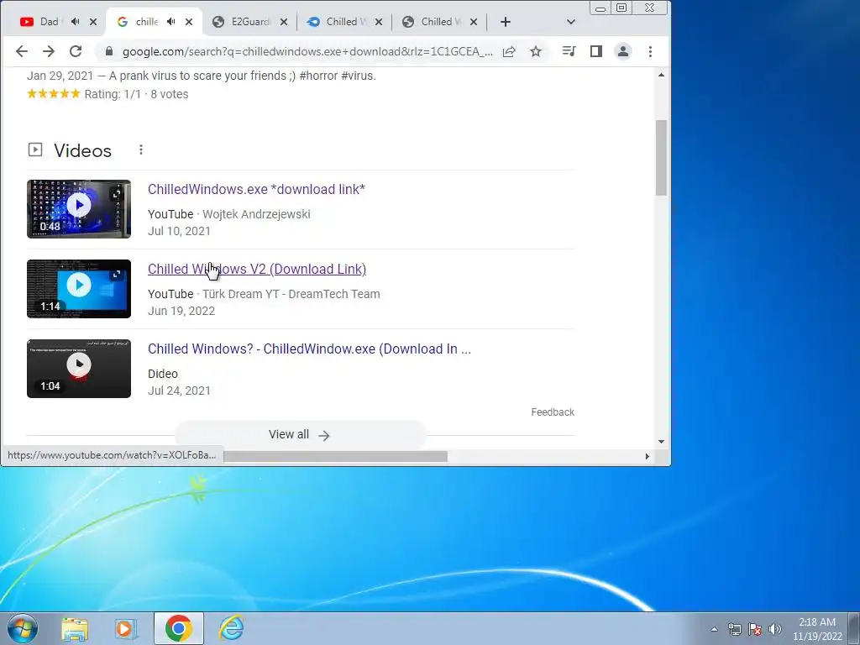The height and width of the screenshot is (645, 860).
Task: Open the volume speaker tray icon
Action: (775, 629)
